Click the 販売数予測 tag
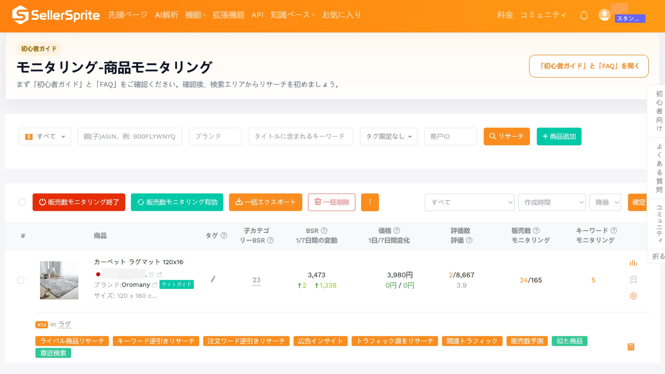 [527, 341]
